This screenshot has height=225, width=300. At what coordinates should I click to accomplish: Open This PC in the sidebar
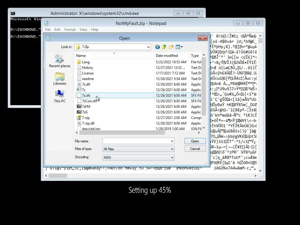point(60,96)
